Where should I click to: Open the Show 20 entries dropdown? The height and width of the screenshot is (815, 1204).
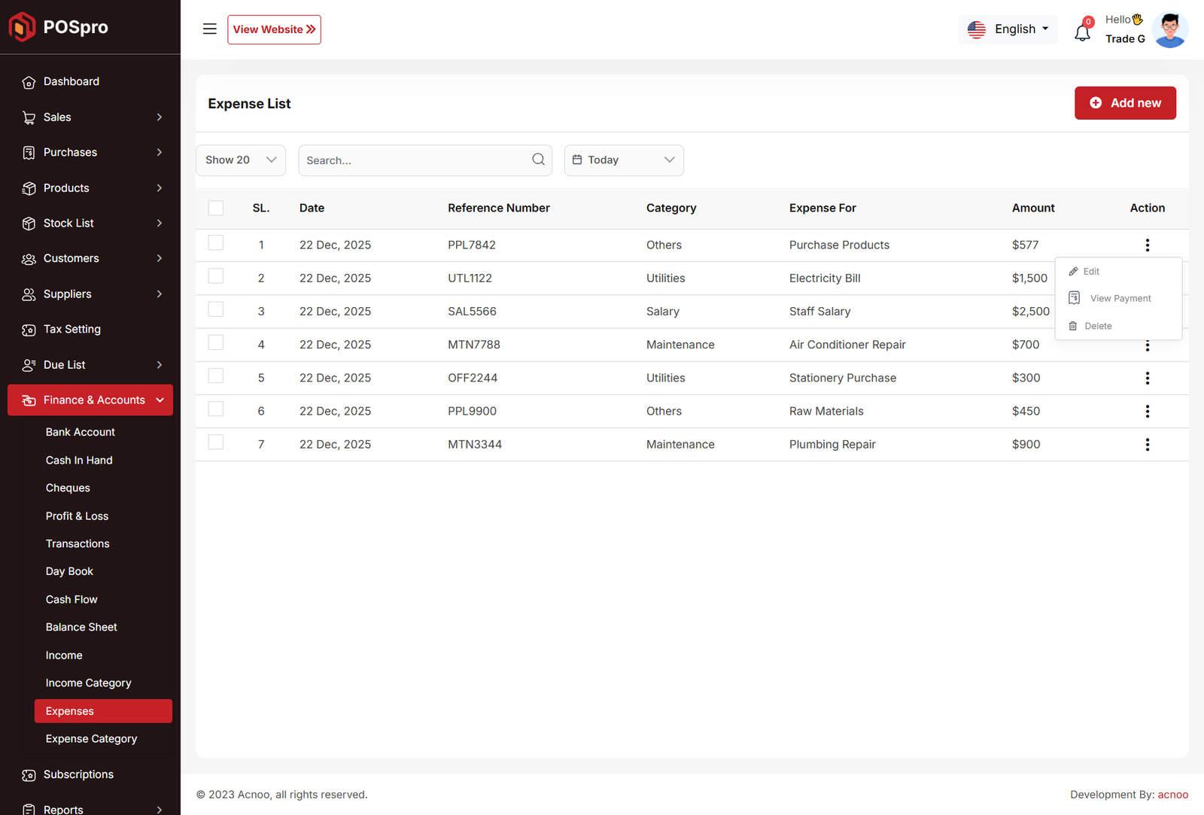pyautogui.click(x=241, y=160)
